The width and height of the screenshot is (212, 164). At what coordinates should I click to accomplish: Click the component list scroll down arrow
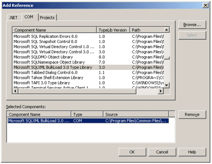[167, 85]
